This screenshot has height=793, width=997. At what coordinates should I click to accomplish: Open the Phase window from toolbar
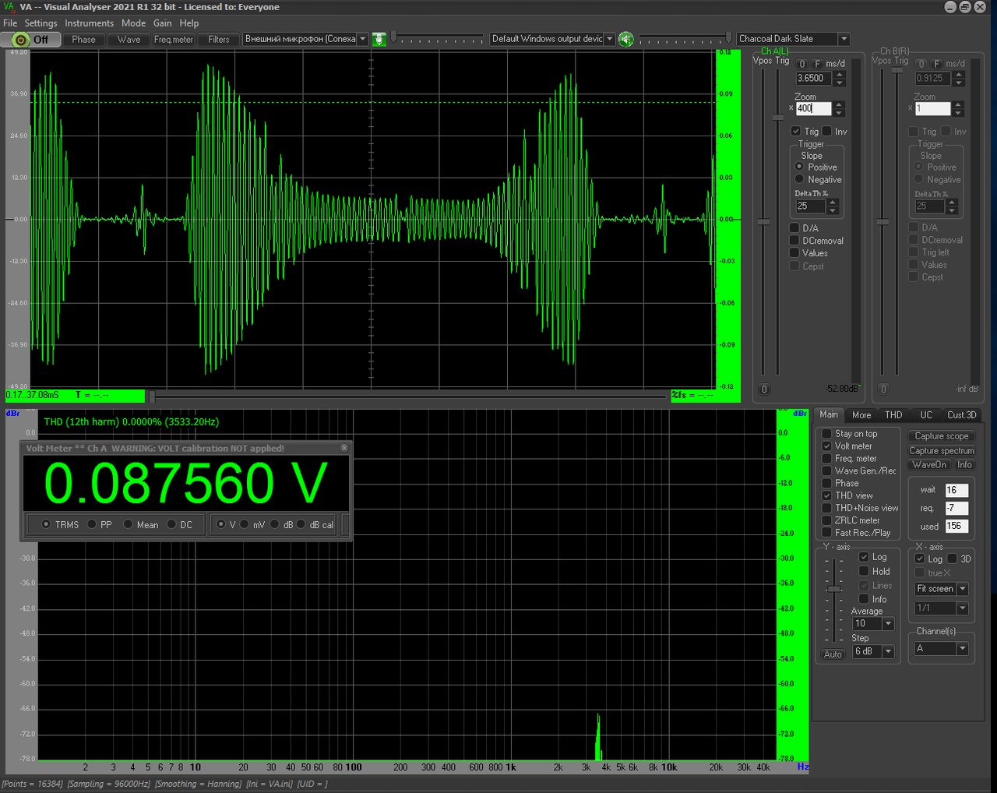83,39
